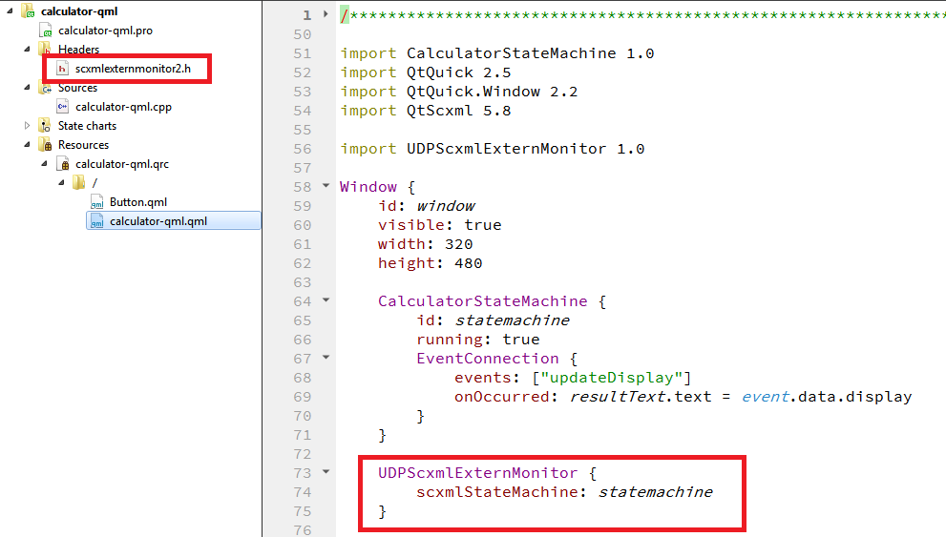This screenshot has width=946, height=537.
Task: Click the "updateDisplay" string literal
Action: pyautogui.click(x=611, y=378)
